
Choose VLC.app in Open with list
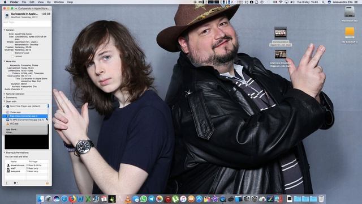click(25, 124)
